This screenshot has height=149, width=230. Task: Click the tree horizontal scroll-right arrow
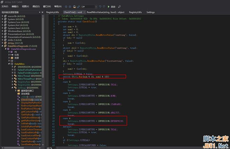[40, 148]
